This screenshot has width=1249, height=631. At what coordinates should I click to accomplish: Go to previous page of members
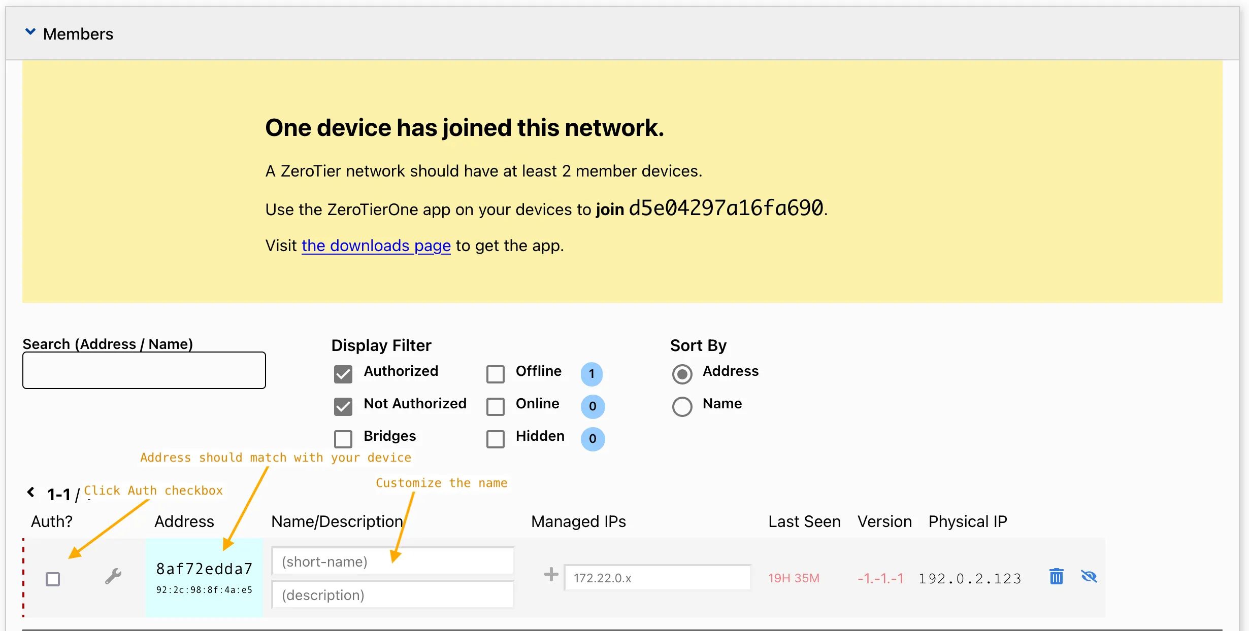pos(31,492)
